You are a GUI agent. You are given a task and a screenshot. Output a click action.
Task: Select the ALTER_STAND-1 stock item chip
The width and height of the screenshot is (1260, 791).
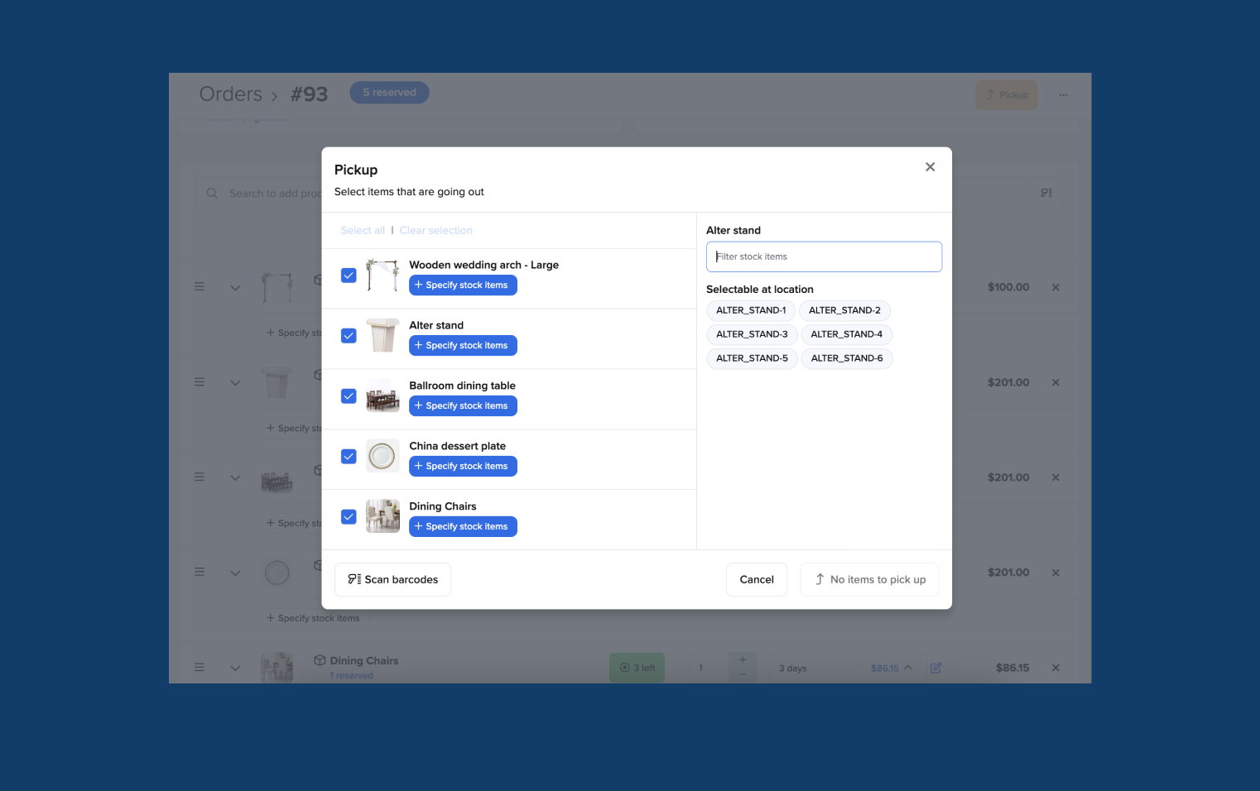point(751,310)
